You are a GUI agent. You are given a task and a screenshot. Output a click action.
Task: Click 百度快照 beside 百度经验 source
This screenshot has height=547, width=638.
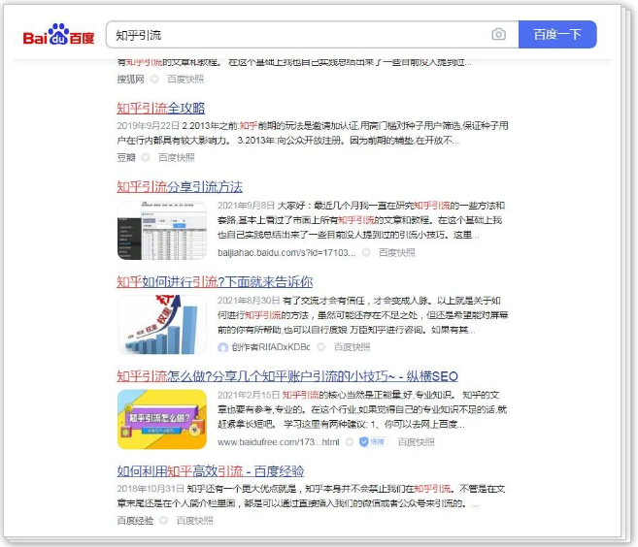point(194,520)
